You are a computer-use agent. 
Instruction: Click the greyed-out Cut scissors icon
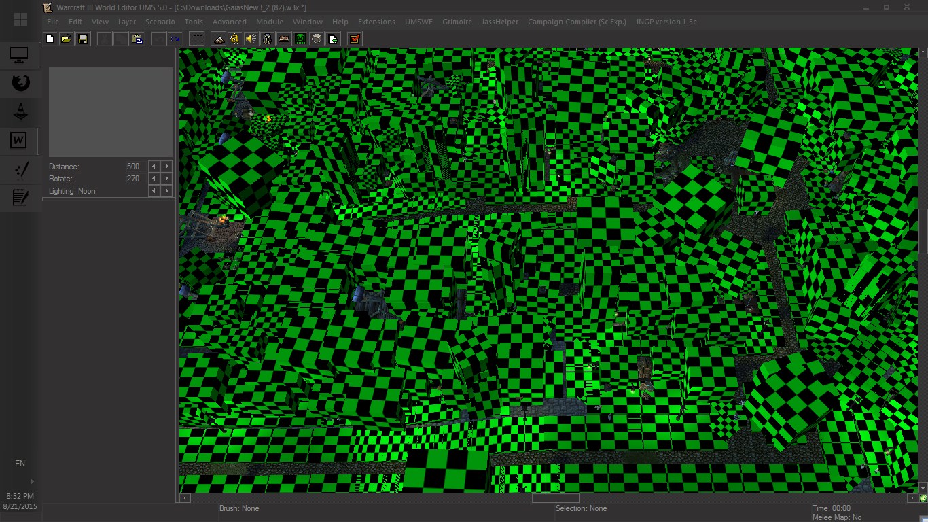[105, 39]
